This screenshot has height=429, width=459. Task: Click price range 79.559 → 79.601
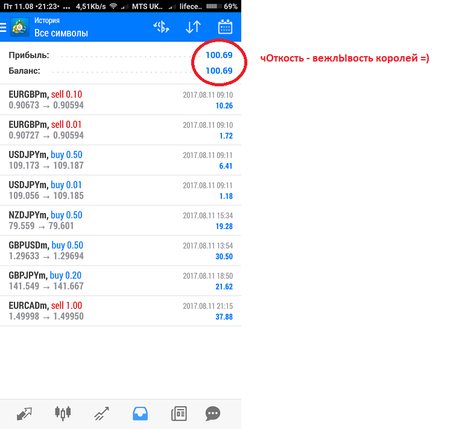[x=41, y=226]
